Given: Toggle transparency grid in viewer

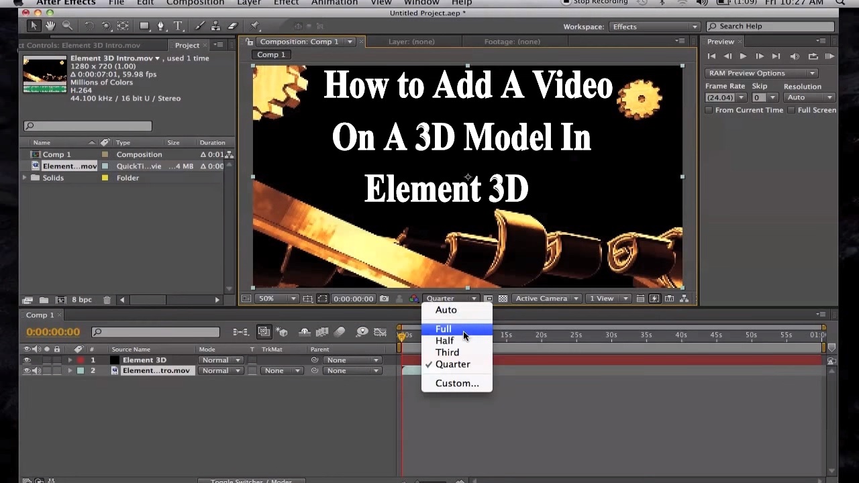Looking at the screenshot, I should pyautogui.click(x=503, y=299).
